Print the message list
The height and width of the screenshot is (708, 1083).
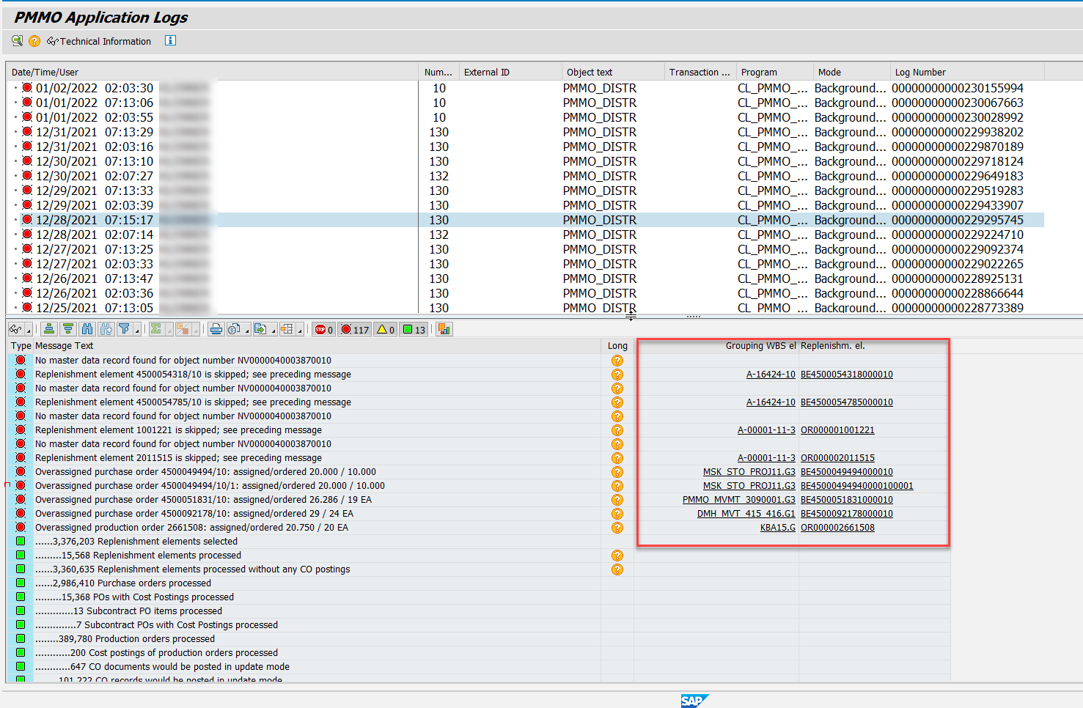click(x=216, y=329)
